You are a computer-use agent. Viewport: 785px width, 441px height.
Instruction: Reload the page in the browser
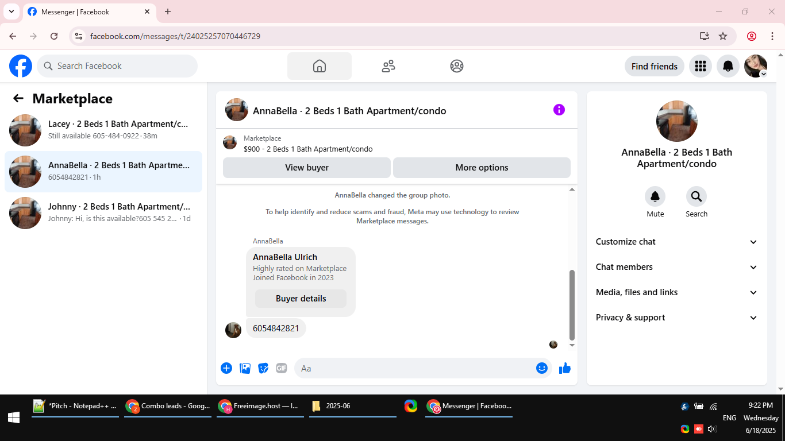[x=54, y=36]
